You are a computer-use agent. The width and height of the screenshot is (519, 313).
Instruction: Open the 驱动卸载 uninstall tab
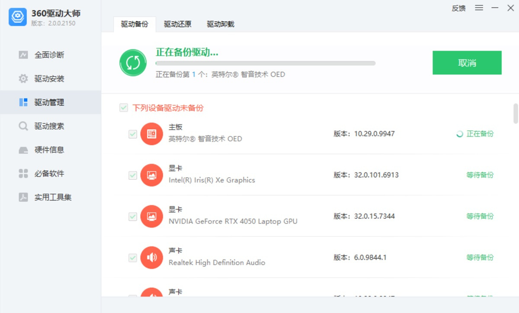(x=220, y=24)
